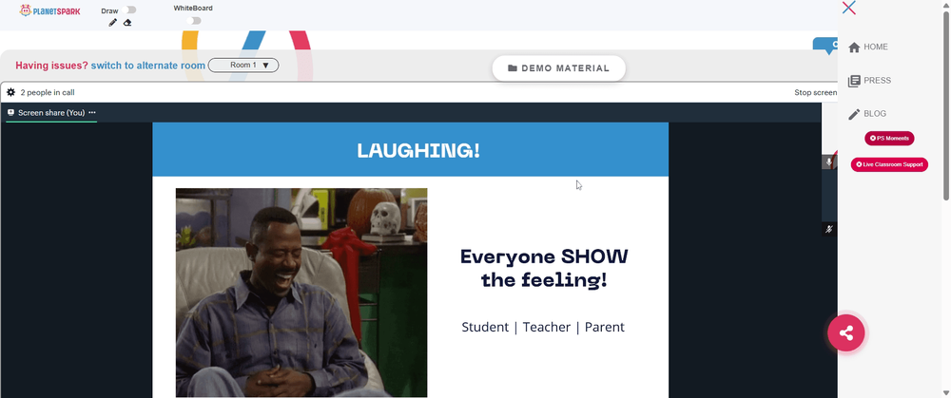Viewport: 951px width, 398px height.
Task: Click the 'Having issues?' text
Action: 51,66
